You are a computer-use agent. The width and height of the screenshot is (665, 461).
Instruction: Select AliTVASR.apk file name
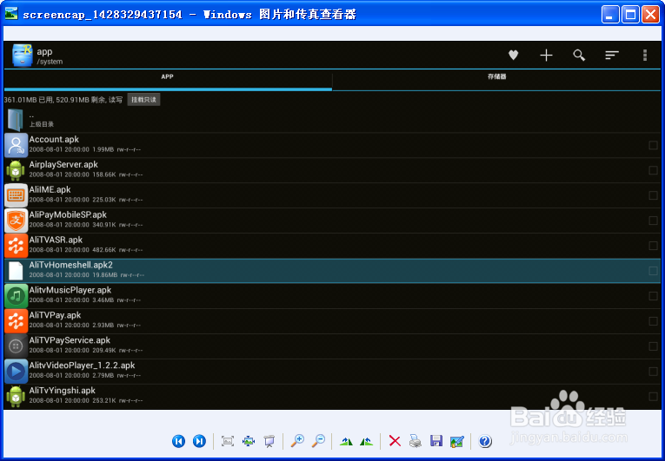56,240
